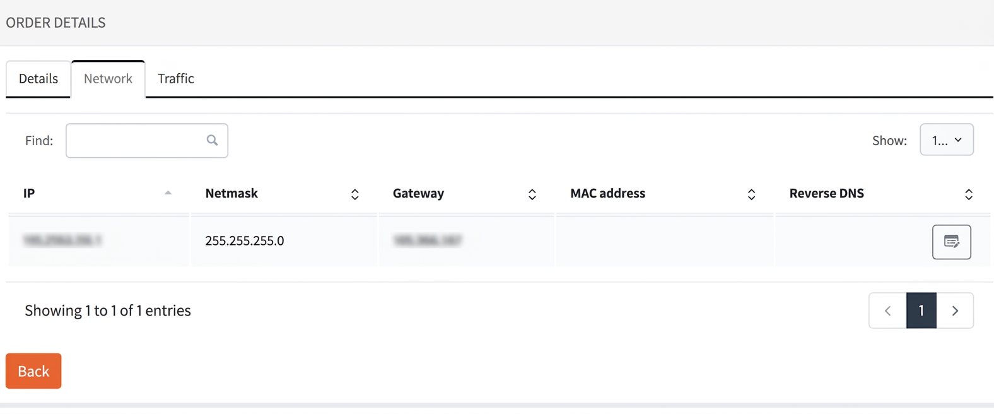This screenshot has width=994, height=414.
Task: Go to previous page chevron
Action: coord(887,310)
